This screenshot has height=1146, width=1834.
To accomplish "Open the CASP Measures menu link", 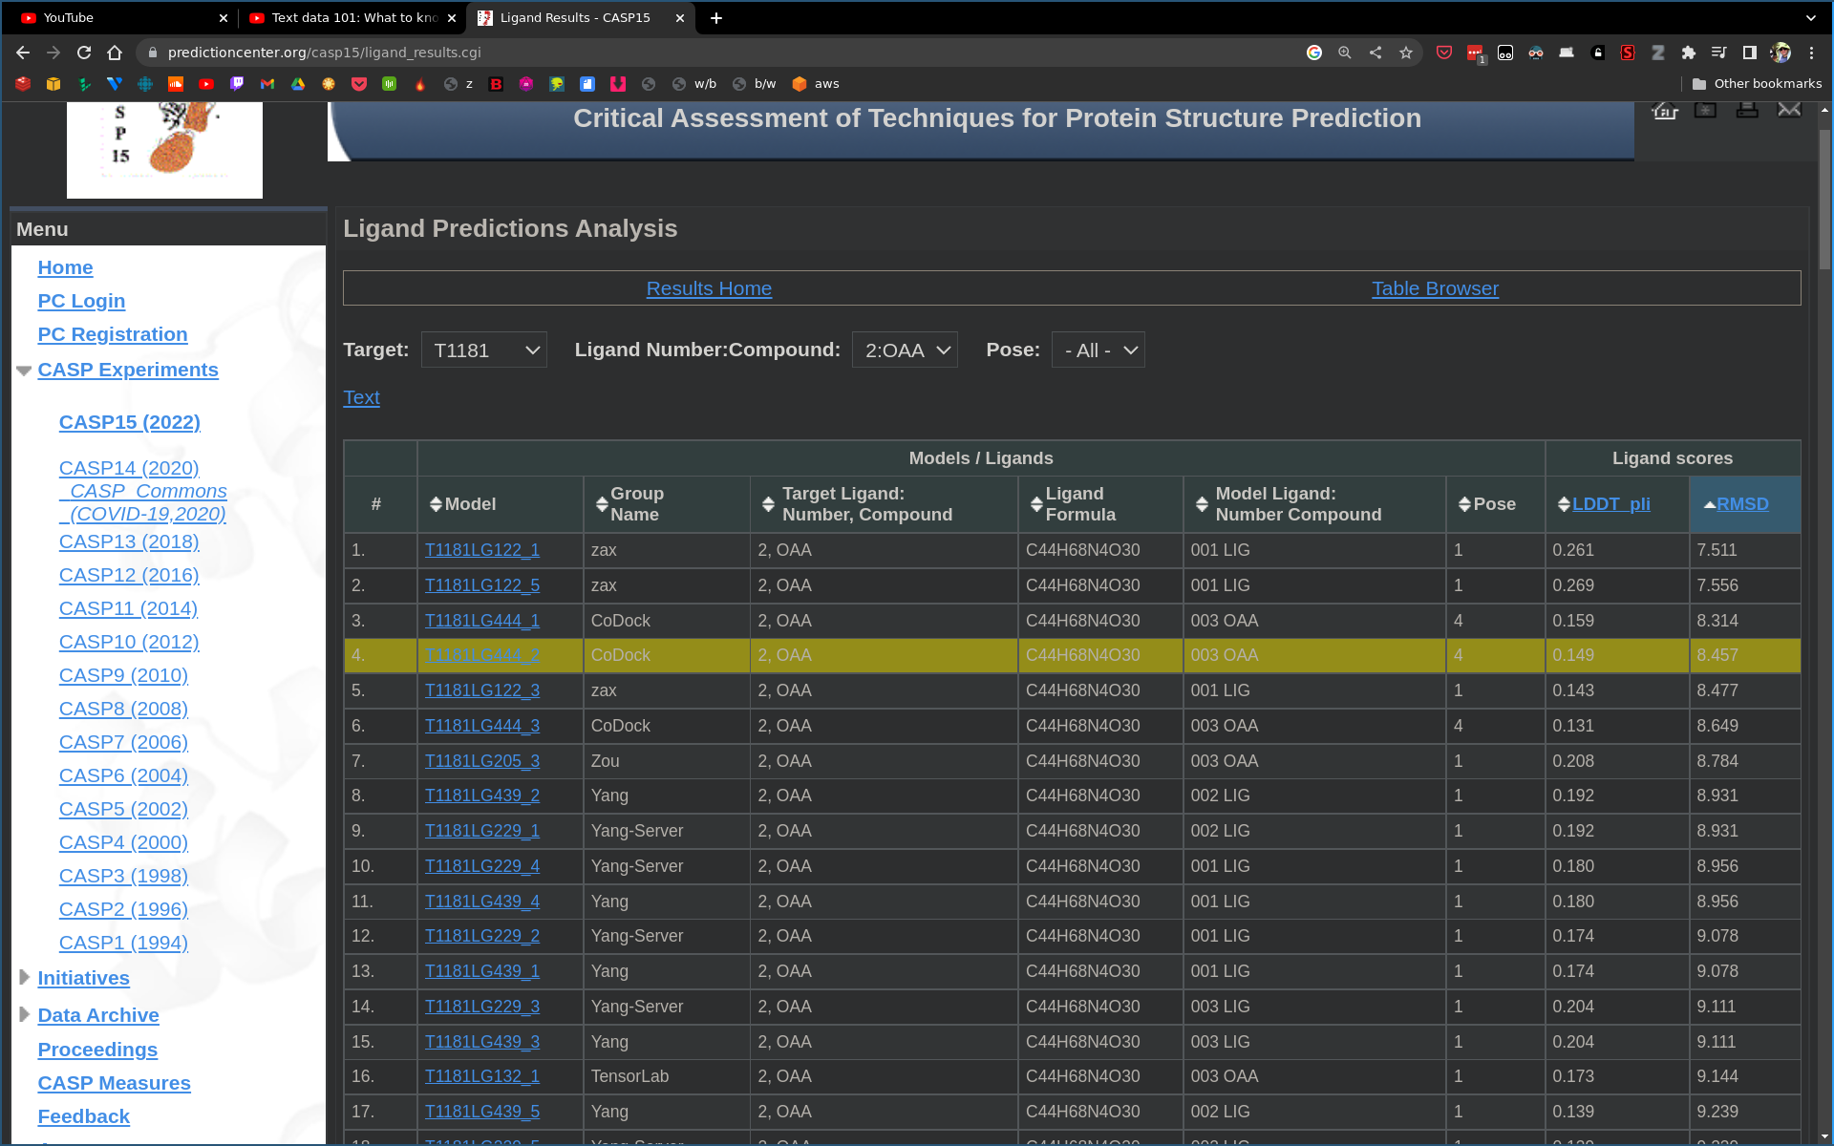I will [x=114, y=1083].
